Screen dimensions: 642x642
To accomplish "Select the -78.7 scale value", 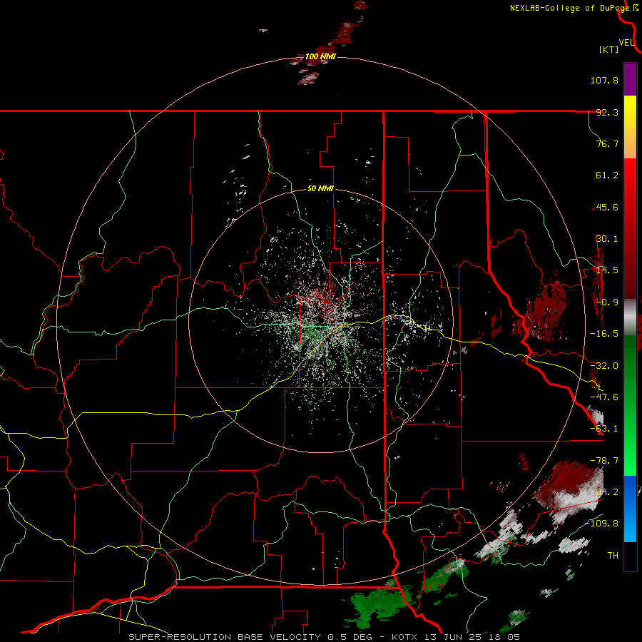I will (604, 461).
